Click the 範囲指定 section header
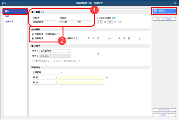 [x=90, y=67]
